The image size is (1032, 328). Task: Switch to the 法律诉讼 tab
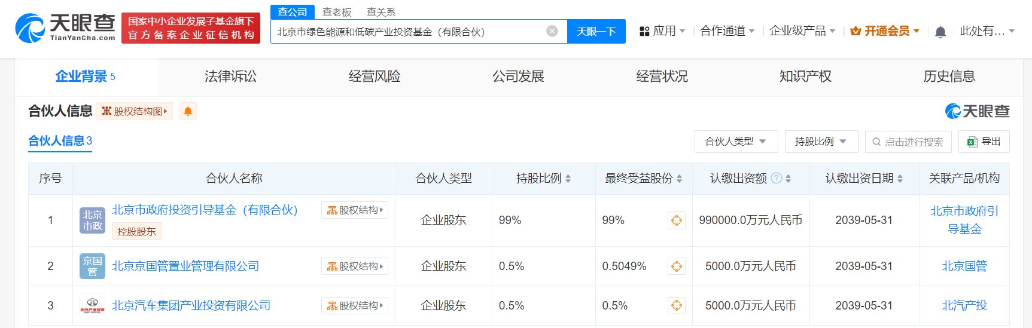pyautogui.click(x=230, y=76)
